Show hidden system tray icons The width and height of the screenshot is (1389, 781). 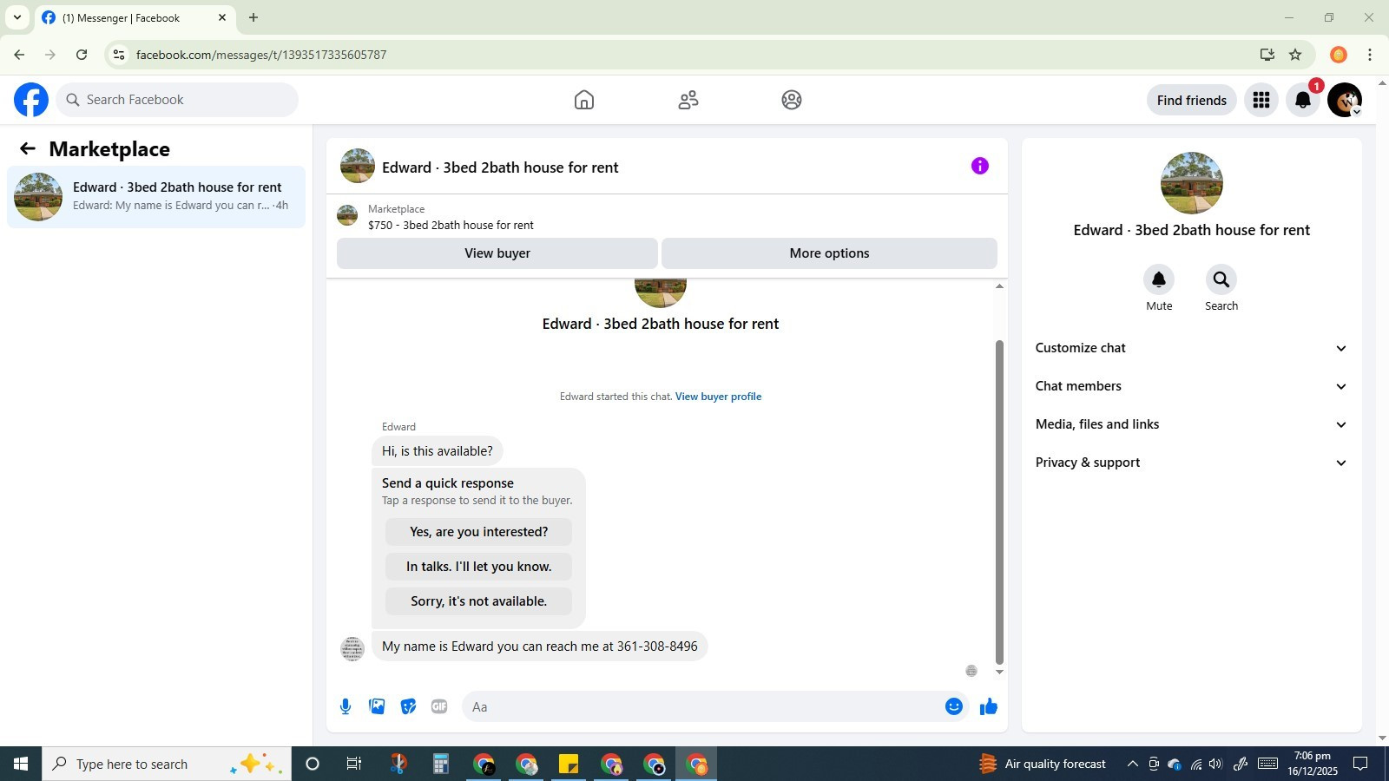pos(1132,764)
